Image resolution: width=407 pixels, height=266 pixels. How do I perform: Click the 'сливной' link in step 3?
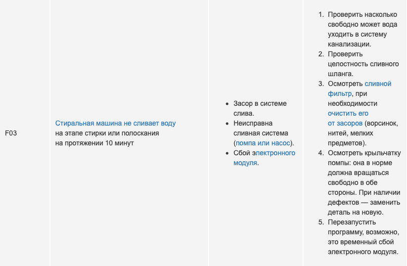point(378,84)
